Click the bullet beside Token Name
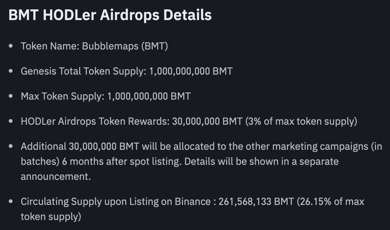This screenshot has width=390, height=230. click(x=11, y=46)
